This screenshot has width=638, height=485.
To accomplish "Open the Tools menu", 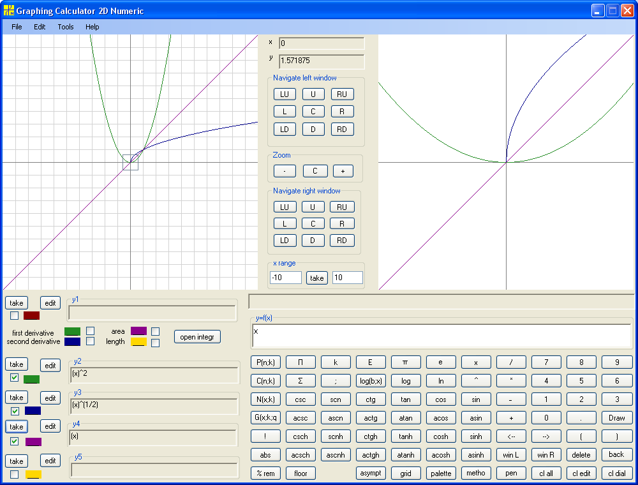I will click(x=66, y=27).
